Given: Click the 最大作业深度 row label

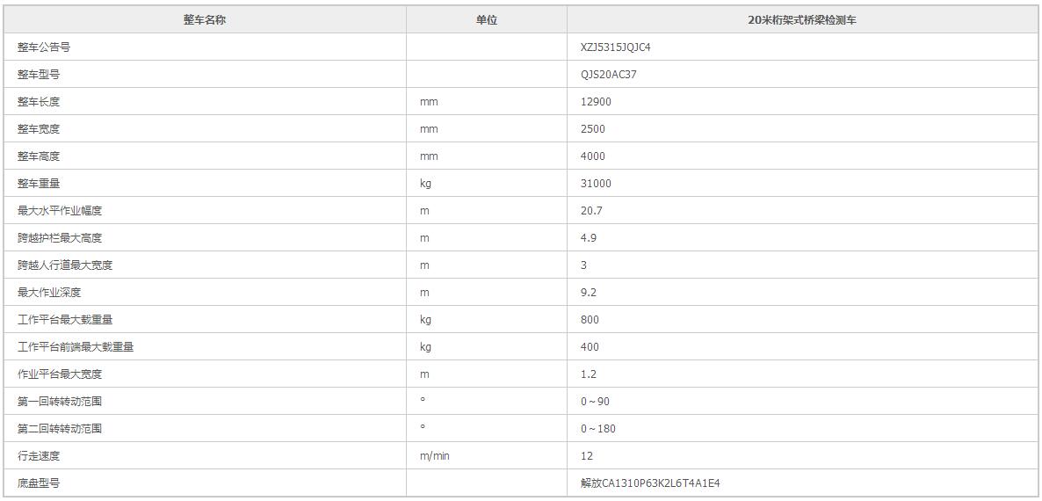Looking at the screenshot, I should tap(49, 293).
